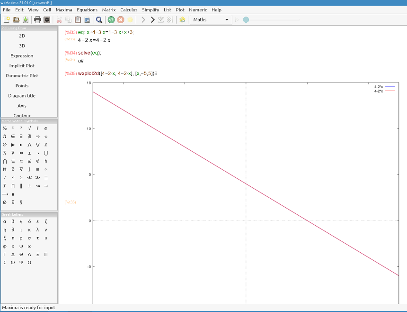Click the magnifying glass Find icon
407x312 pixels.
point(99,19)
